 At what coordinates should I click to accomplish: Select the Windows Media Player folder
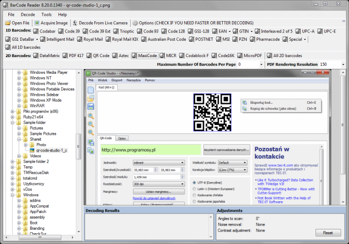tap(49, 72)
